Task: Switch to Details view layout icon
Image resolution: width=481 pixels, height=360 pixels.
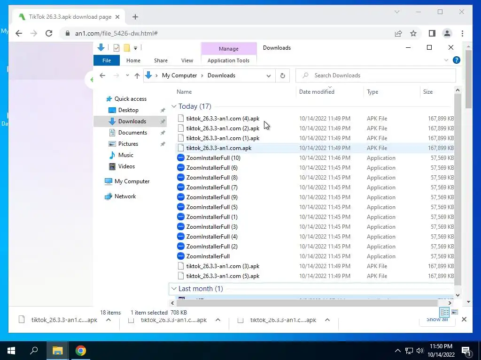Action: click(x=444, y=312)
